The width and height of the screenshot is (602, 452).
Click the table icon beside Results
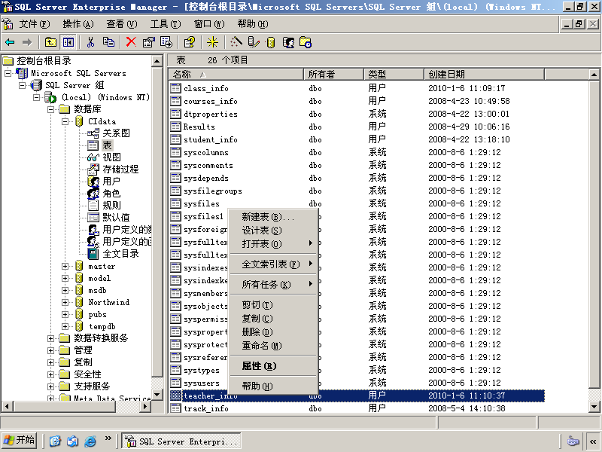(x=176, y=127)
